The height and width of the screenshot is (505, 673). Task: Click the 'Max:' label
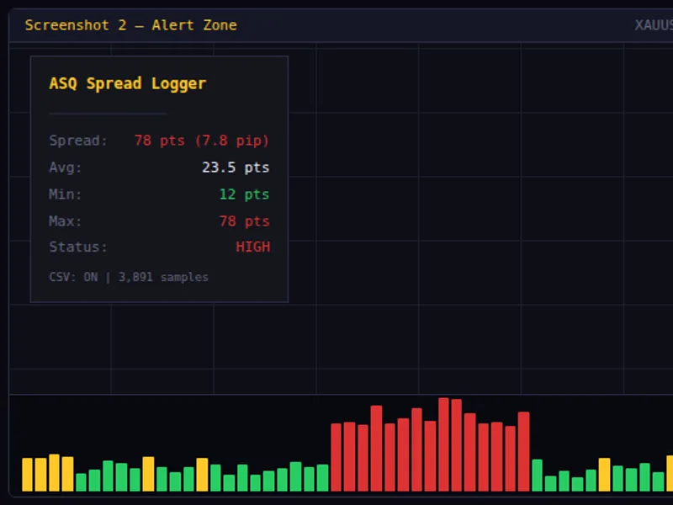click(66, 221)
